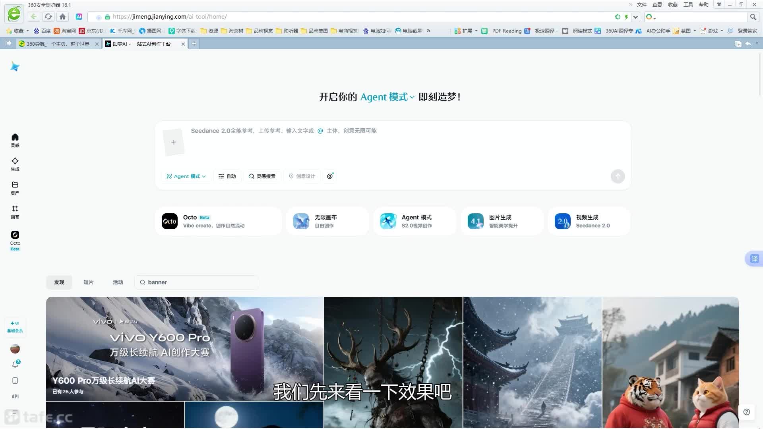Open the Agent 模式 S2.0视频创作 card
This screenshot has height=429, width=763.
coord(415,221)
